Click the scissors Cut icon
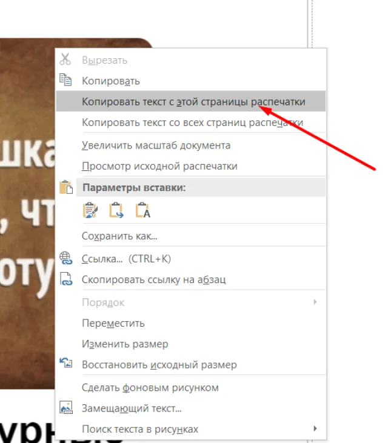Screen dimensions: 388x443 (65, 59)
